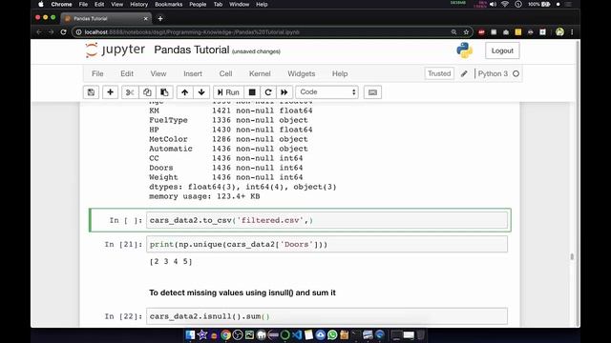Viewport: 611px width, 343px height.
Task: Go back in Chrome navigation
Action: pyautogui.click(x=39, y=31)
